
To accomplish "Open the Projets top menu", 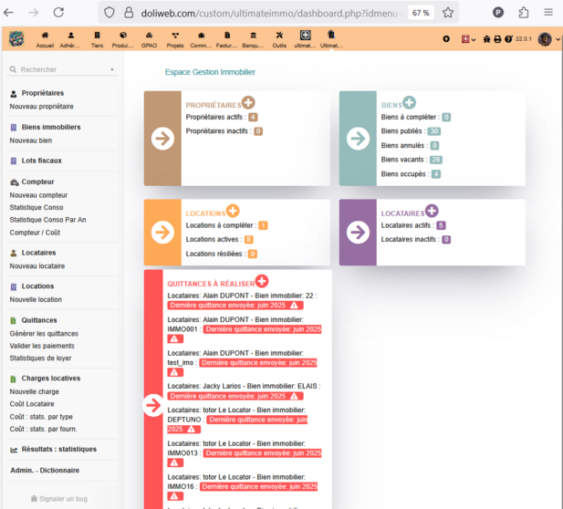I will [x=175, y=39].
